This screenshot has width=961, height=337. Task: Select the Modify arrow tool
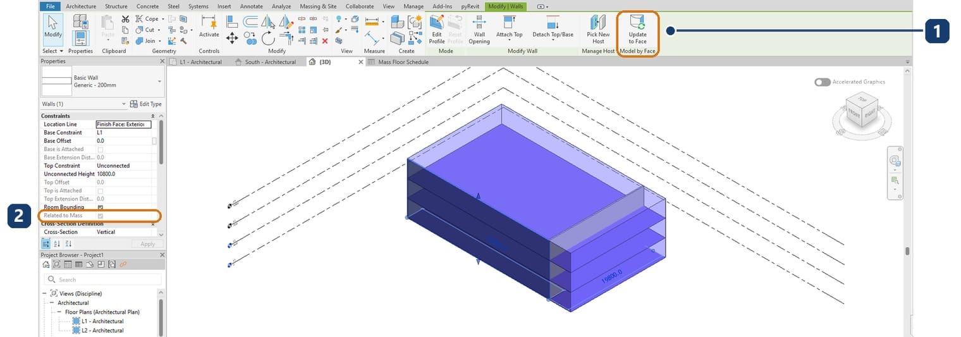tap(53, 29)
